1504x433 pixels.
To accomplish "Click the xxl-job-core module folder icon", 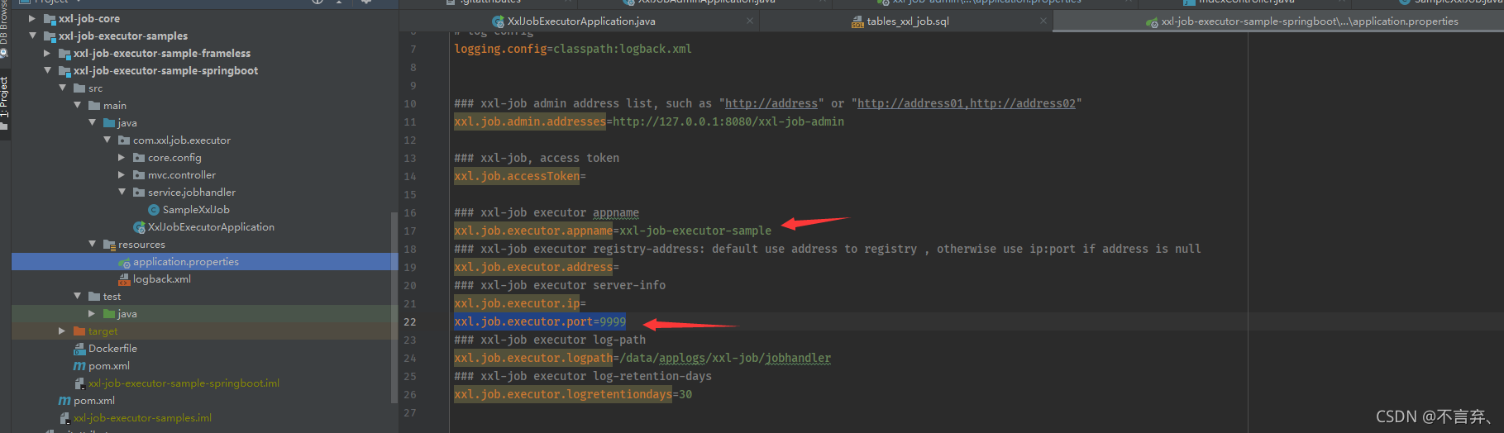I will (50, 18).
